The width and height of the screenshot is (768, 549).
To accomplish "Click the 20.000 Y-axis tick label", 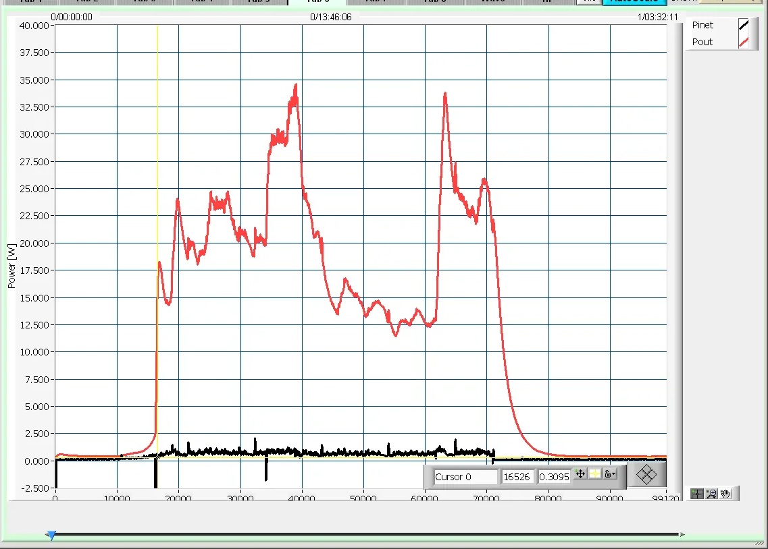I will point(34,243).
